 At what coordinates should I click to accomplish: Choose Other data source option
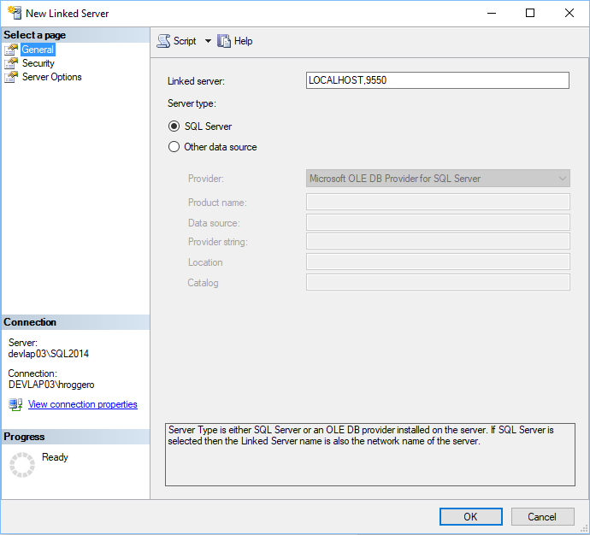pyautogui.click(x=174, y=147)
